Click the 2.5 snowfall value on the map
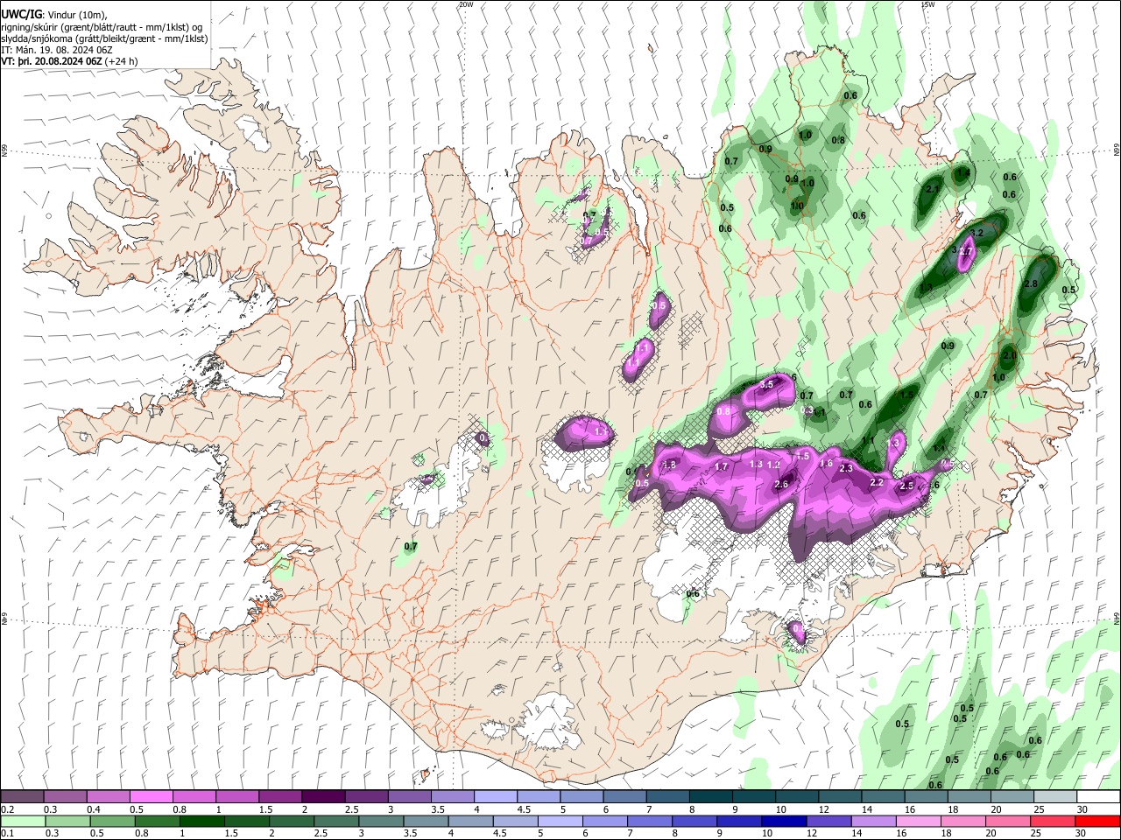This screenshot has width=1121, height=840. pos(906,486)
